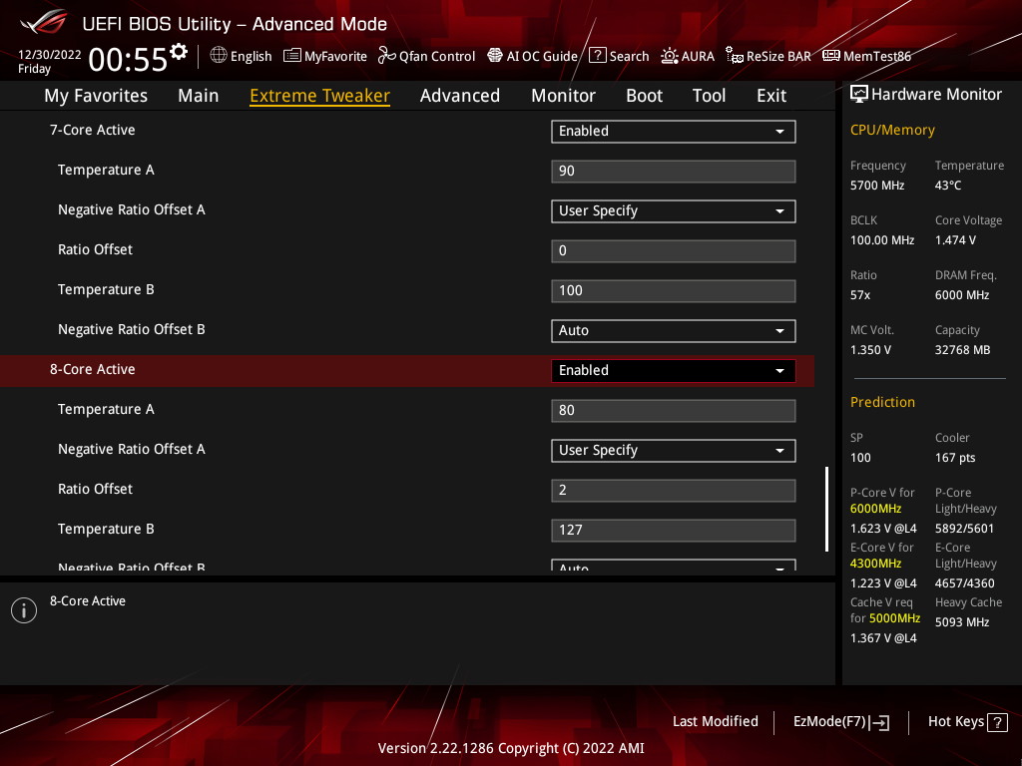The image size is (1022, 766).
Task: Edit 8-Core Temperature A field showing 80
Action: pyautogui.click(x=674, y=410)
